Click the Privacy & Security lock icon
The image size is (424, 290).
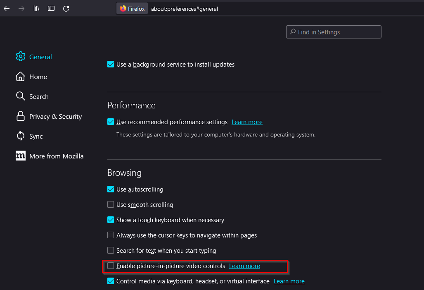pos(21,116)
